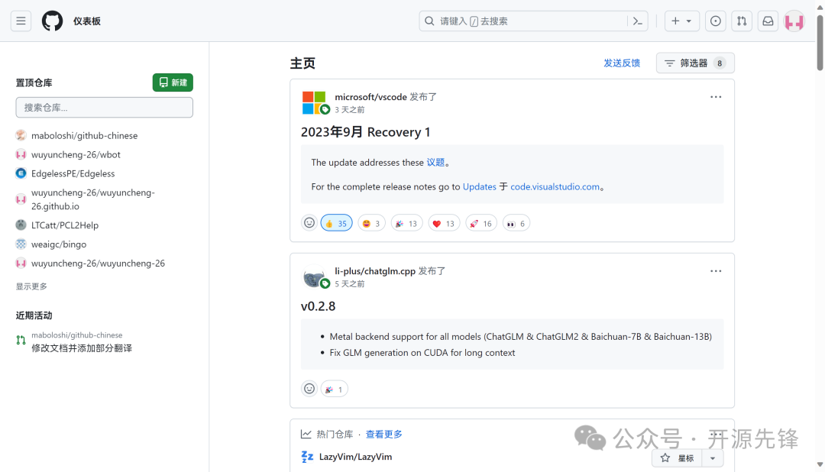
Task: Click the LTCatt/PCL2Help repo avatar
Action: pyautogui.click(x=21, y=225)
